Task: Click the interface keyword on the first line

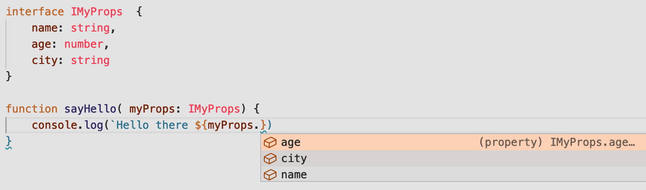Action: (34, 12)
